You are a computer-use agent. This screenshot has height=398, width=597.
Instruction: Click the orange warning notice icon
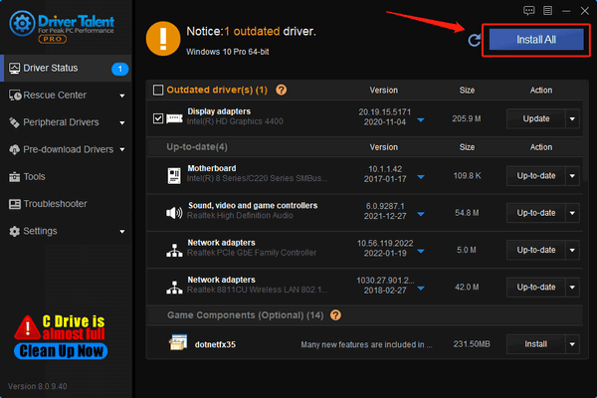163,39
